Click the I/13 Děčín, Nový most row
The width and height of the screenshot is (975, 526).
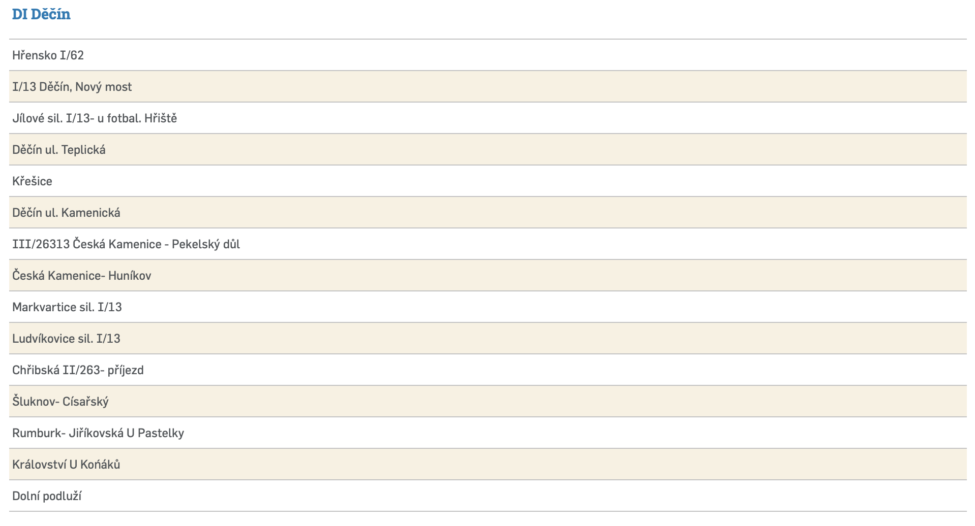(72, 87)
